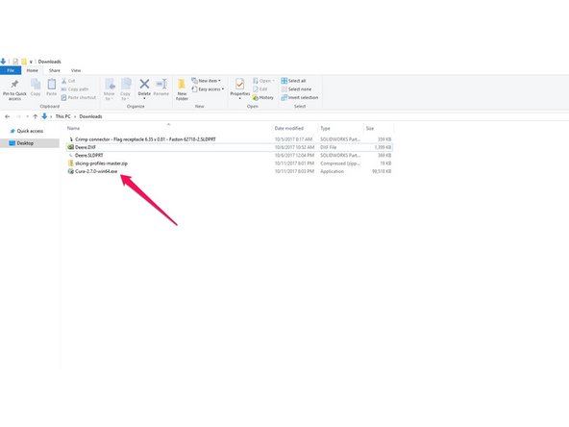Click the Copy ribbon icon

36,85
